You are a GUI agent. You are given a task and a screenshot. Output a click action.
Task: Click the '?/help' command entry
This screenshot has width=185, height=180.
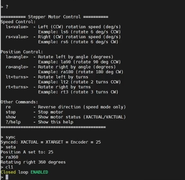(x=13, y=122)
